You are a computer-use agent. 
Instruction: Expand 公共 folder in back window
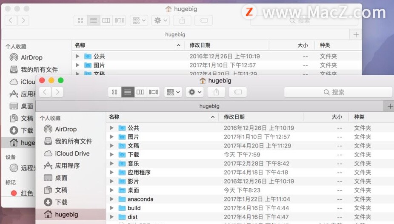77,56
